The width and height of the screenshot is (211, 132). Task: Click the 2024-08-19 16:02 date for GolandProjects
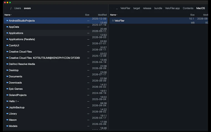point(99,95)
